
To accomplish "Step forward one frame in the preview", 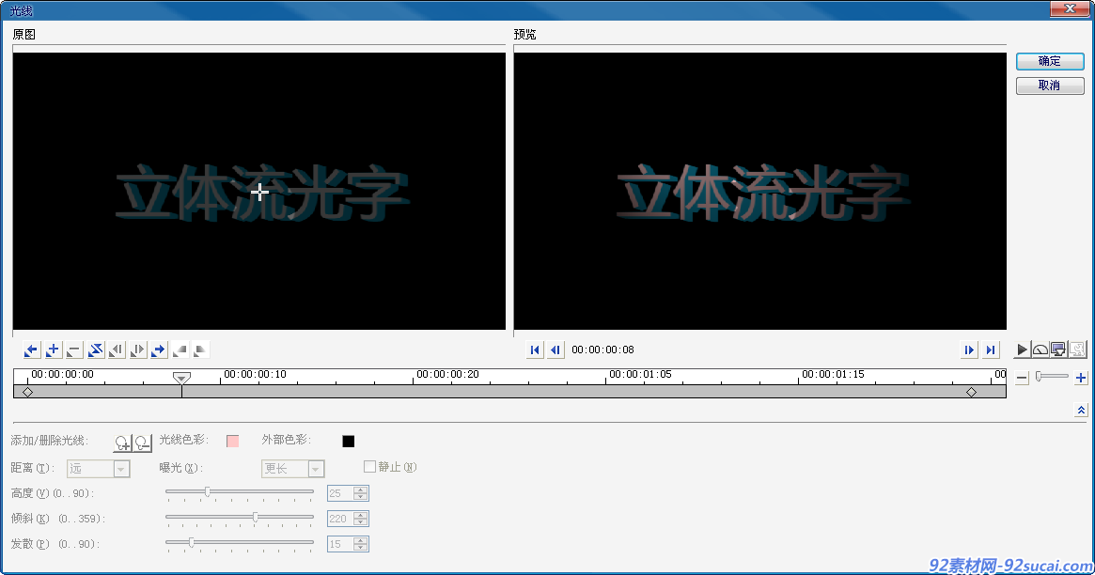I will coord(969,350).
